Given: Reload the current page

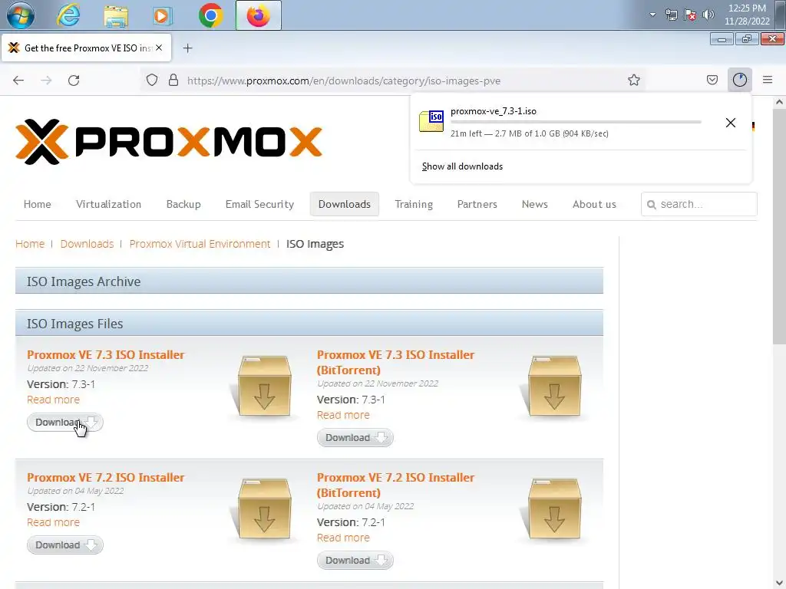Looking at the screenshot, I should (74, 80).
